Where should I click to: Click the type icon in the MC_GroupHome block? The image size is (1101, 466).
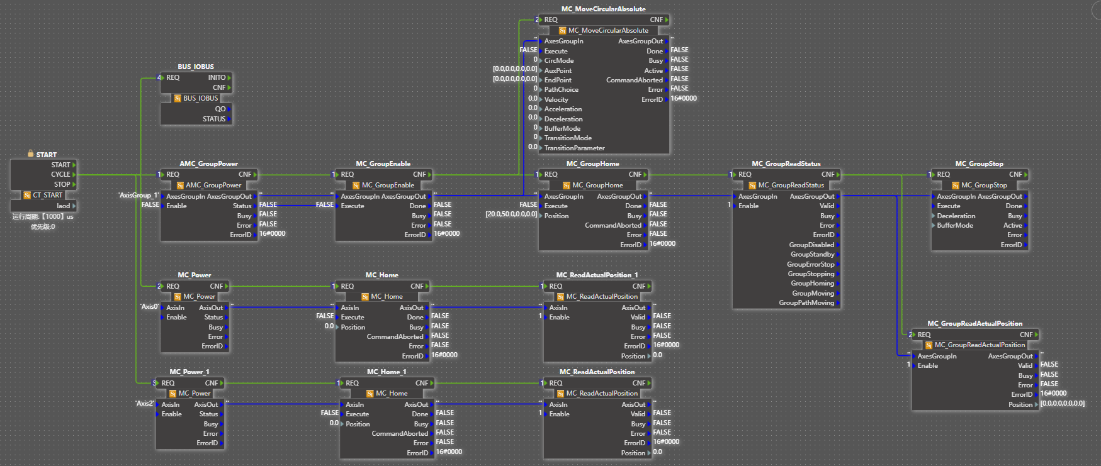pos(567,186)
